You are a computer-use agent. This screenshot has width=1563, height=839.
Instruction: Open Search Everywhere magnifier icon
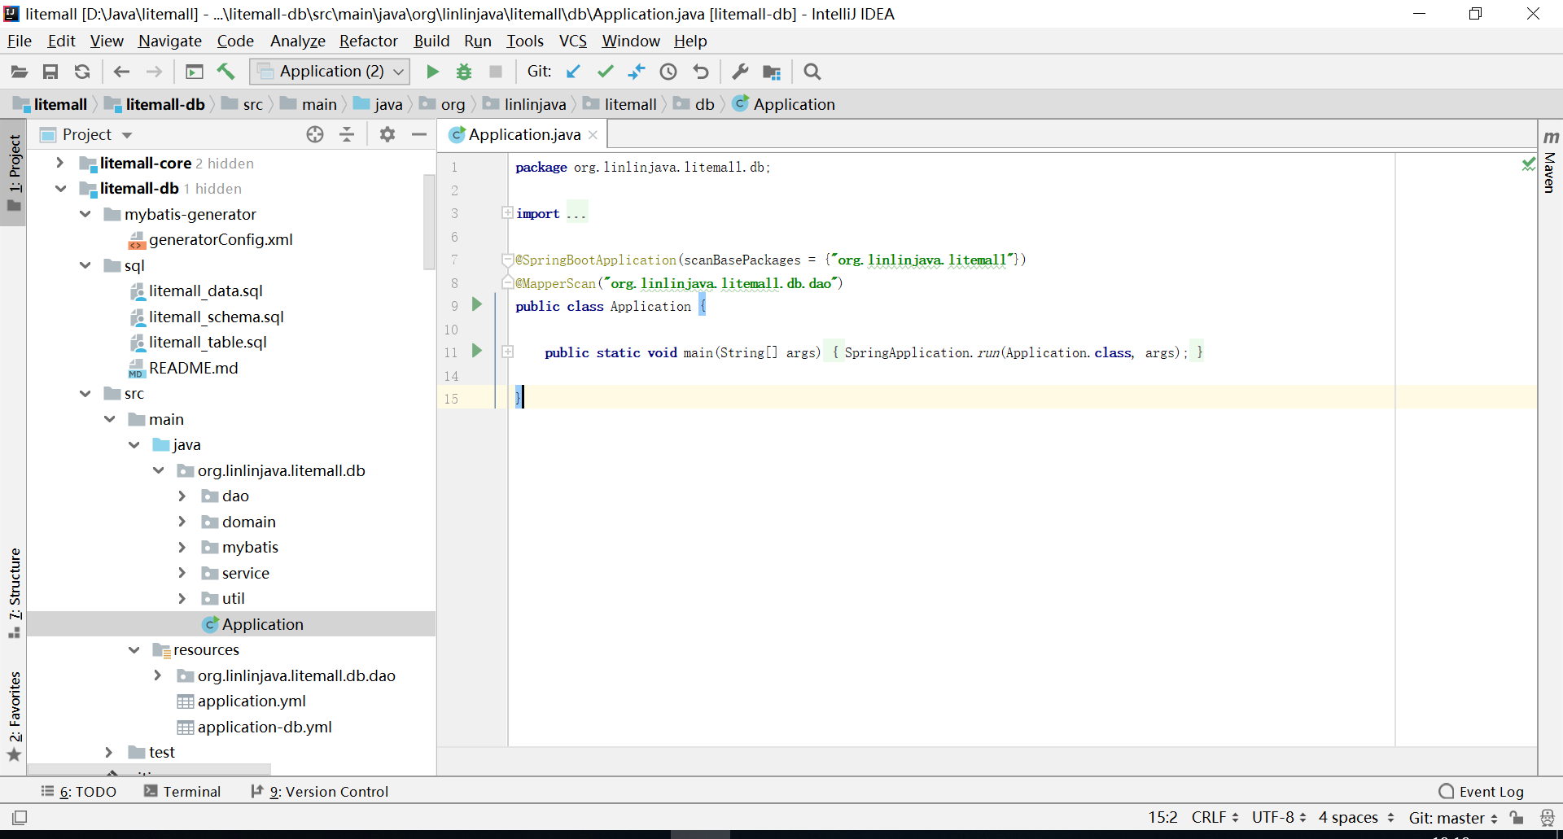coord(812,72)
